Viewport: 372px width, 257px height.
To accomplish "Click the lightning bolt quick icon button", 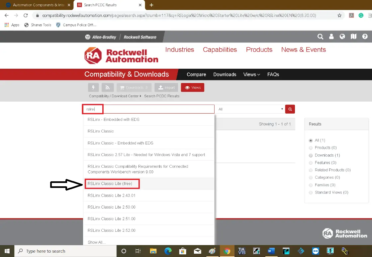I will (x=93, y=87).
